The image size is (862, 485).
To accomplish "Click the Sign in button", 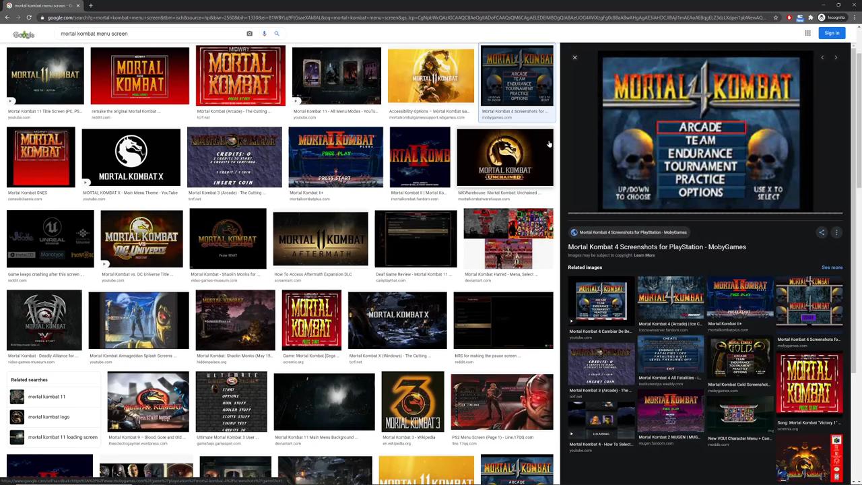I will pos(832,33).
